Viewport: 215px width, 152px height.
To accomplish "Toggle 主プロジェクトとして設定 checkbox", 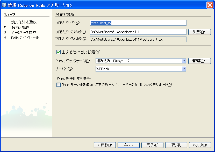I will pos(59,52).
